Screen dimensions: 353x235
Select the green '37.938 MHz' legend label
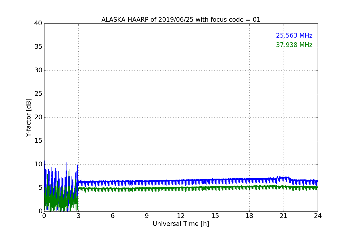(x=294, y=45)
